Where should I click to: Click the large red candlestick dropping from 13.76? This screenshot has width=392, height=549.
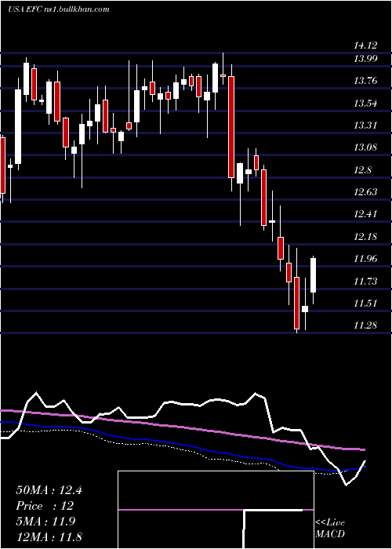pyautogui.click(x=231, y=127)
